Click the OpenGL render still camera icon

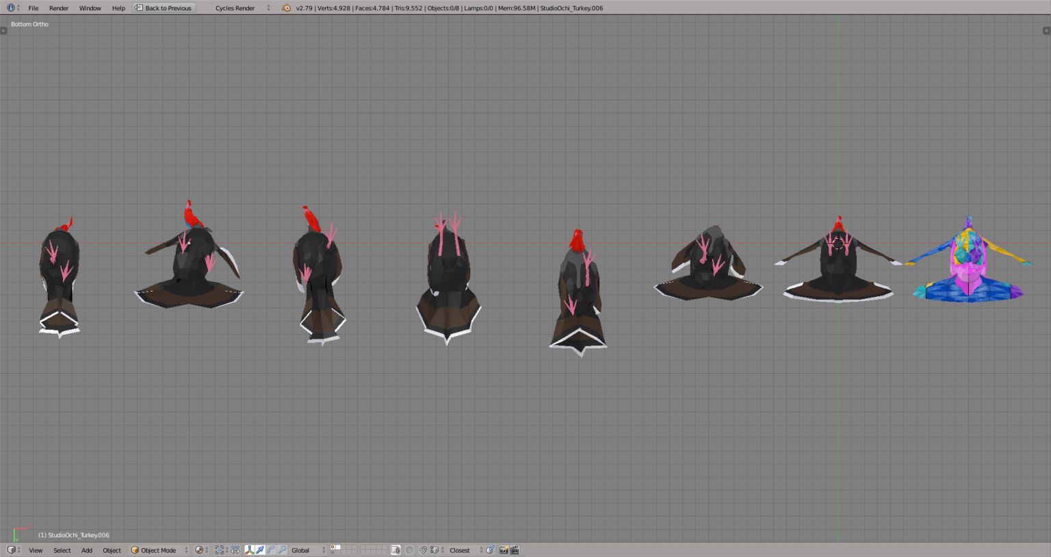[504, 549]
